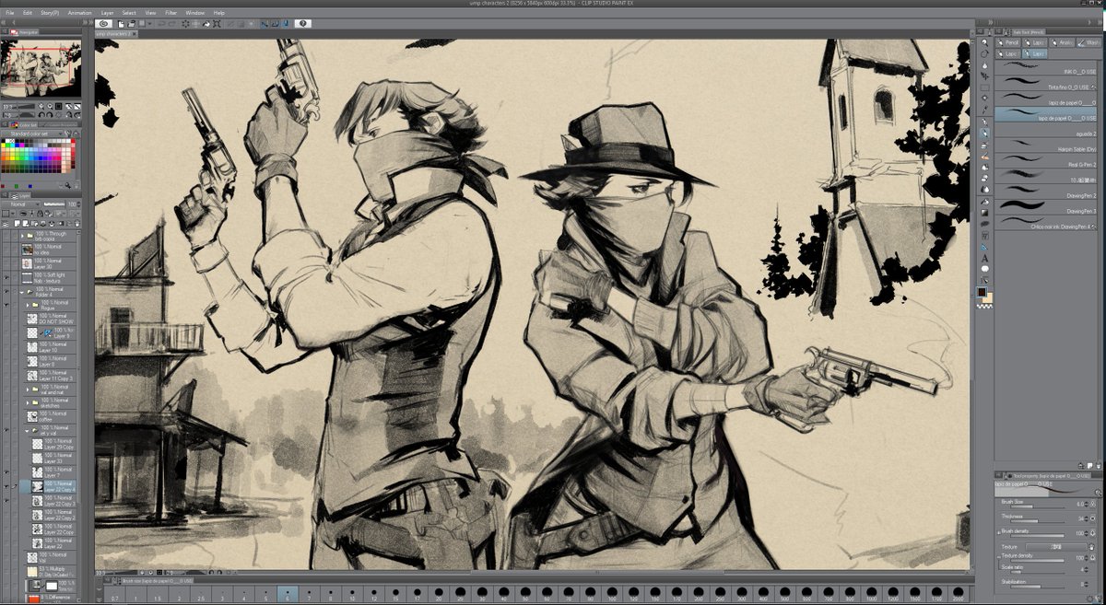The height and width of the screenshot is (605, 1106).
Task: Expand the 'brb copia' layer folder
Action: (24, 236)
